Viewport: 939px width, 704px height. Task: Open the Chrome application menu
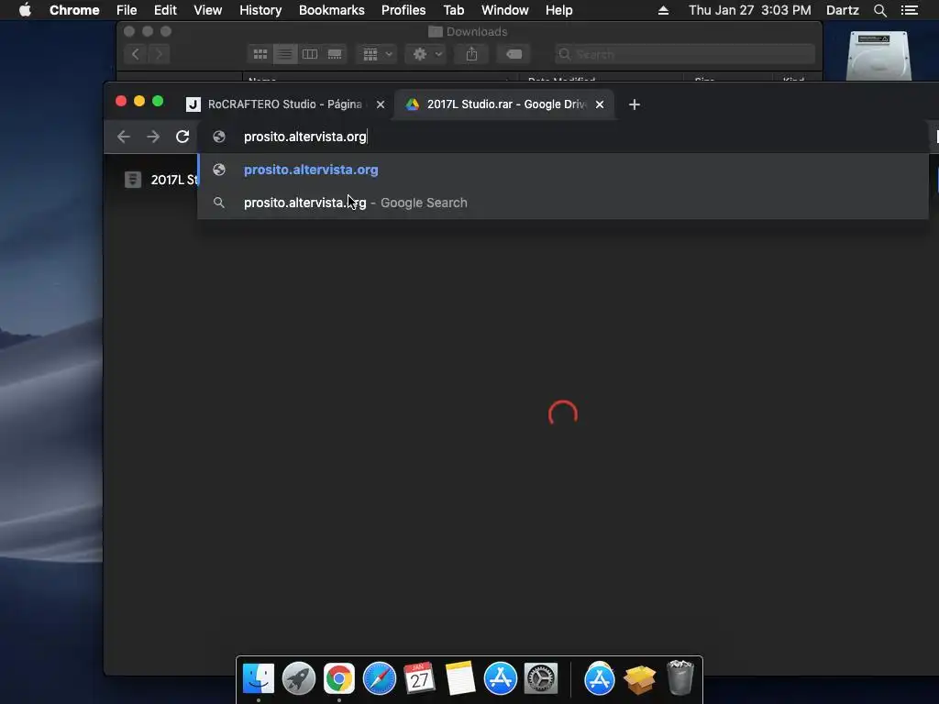click(x=74, y=10)
